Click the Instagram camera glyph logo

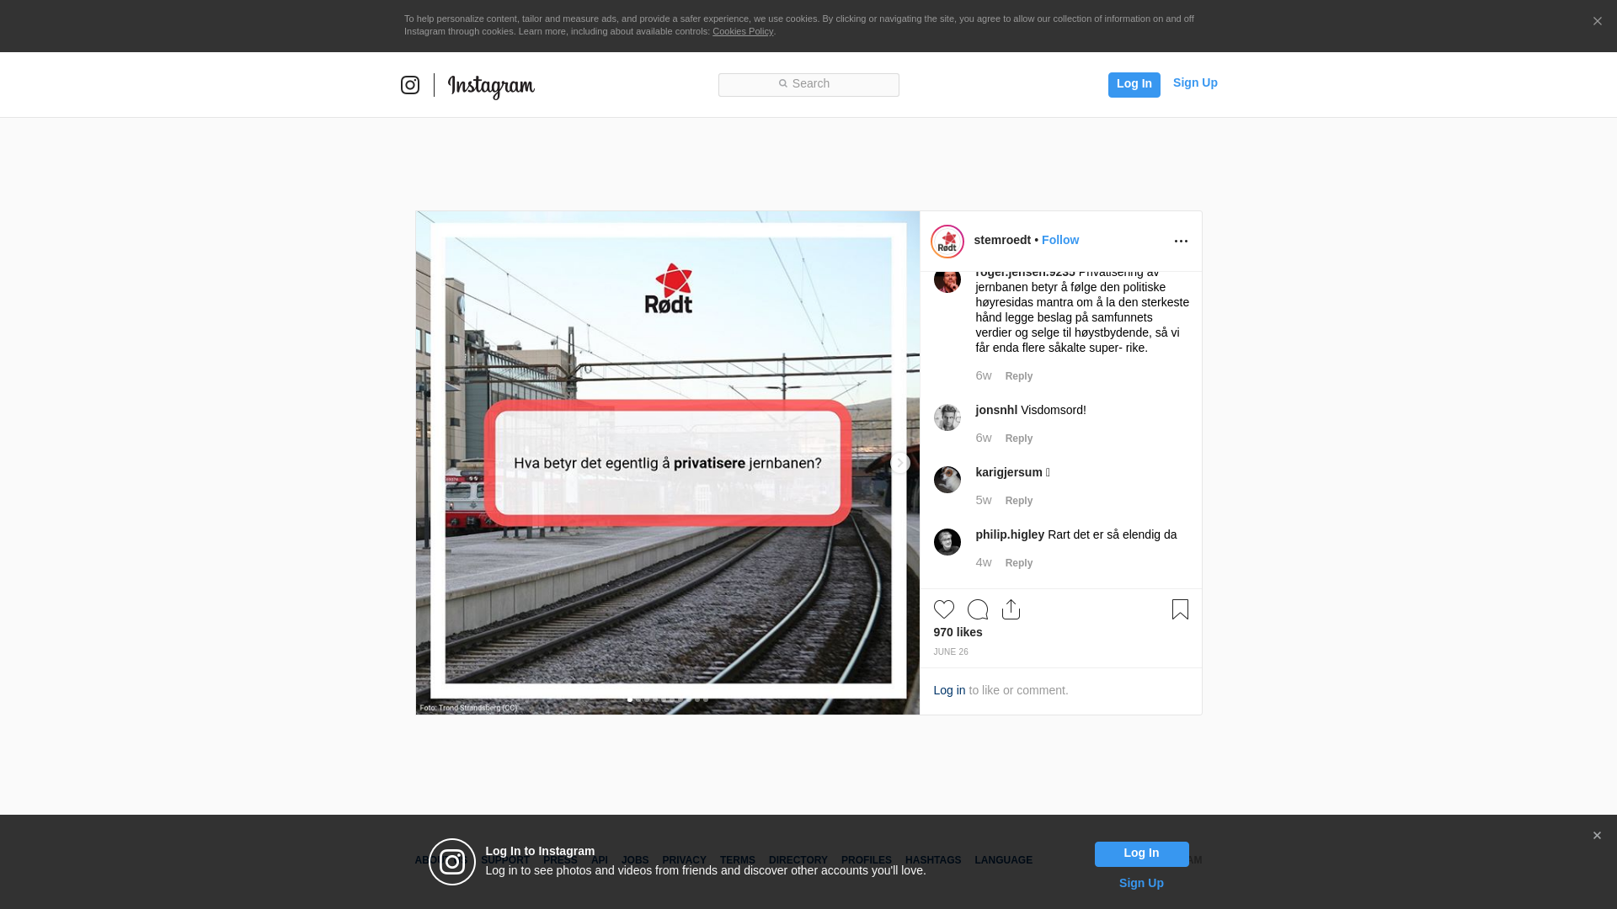(x=410, y=85)
